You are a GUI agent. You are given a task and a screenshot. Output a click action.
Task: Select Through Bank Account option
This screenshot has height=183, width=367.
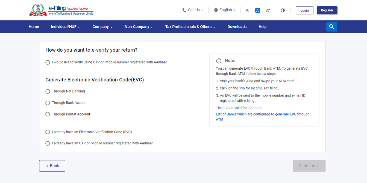click(x=48, y=103)
